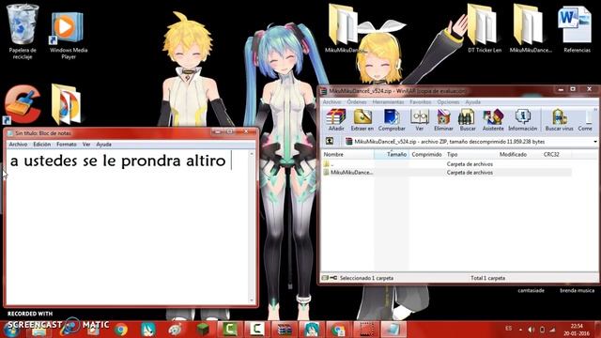Click the Ver toolbar icon in WinRAR
The image size is (601, 338).
pos(420,120)
